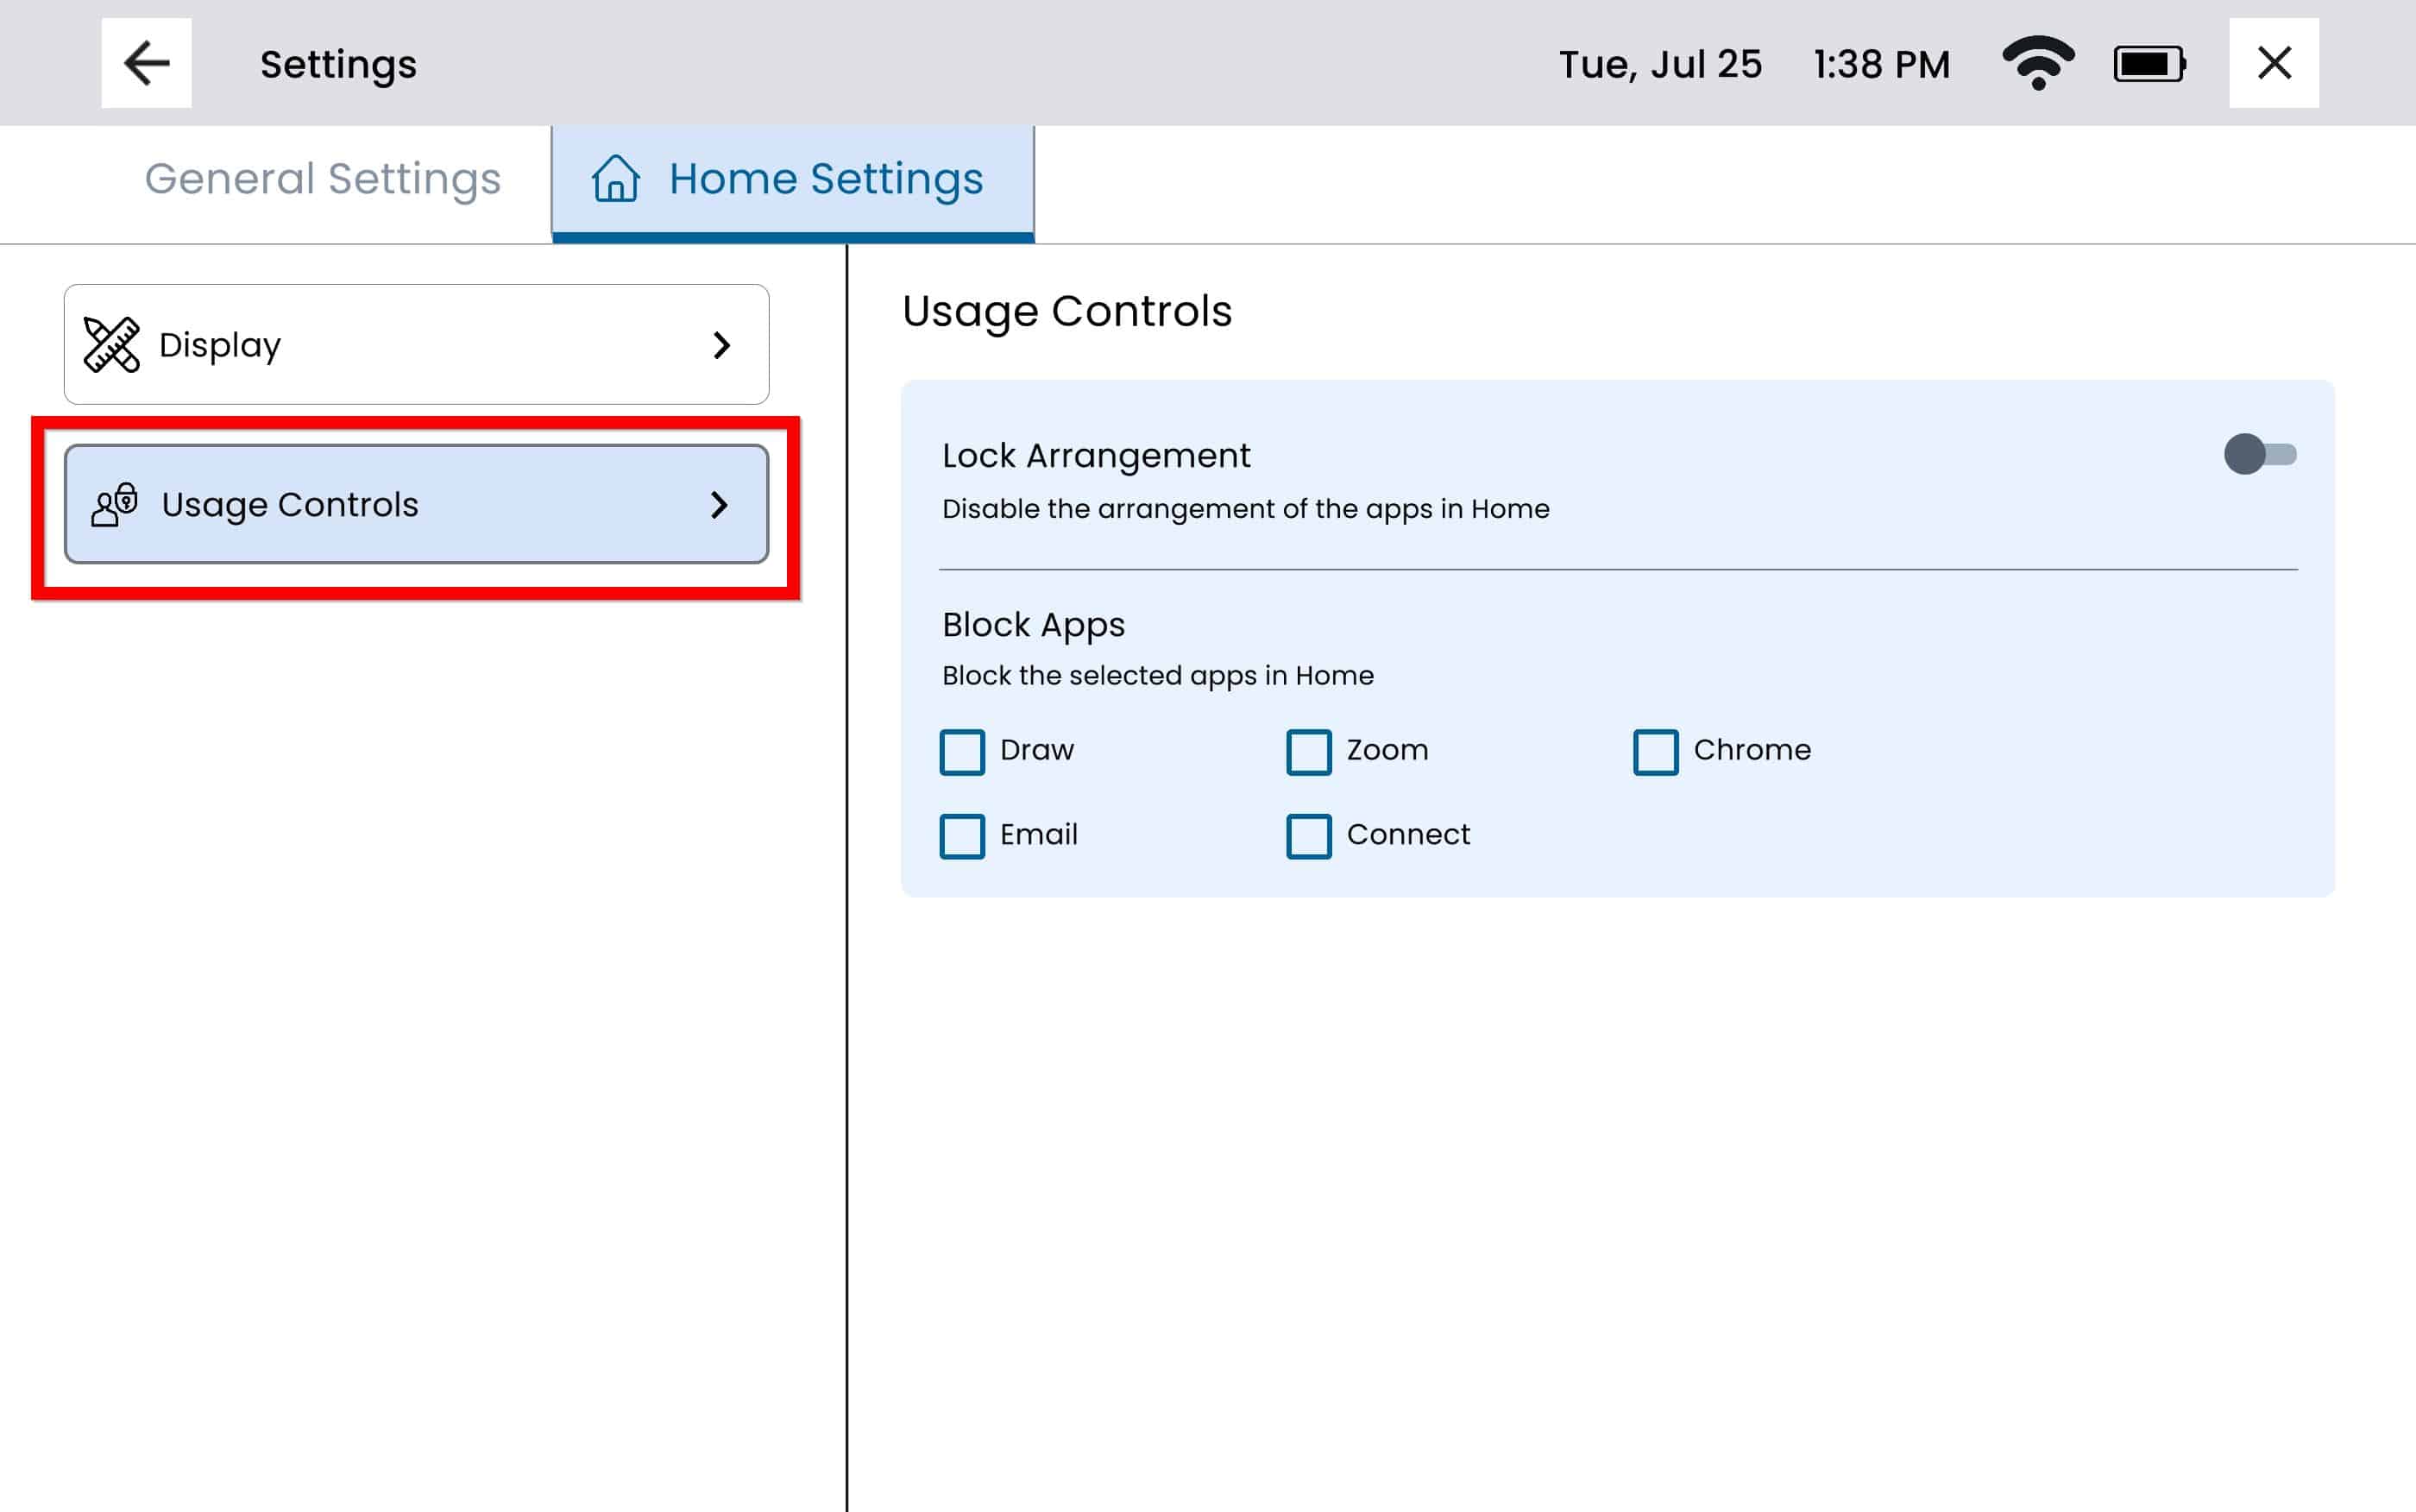Open the Display settings item
The image size is (2416, 1512).
pyautogui.click(x=416, y=345)
